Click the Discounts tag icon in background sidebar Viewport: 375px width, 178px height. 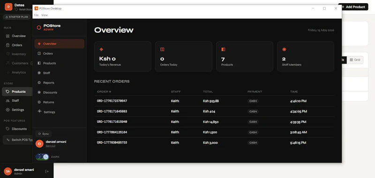point(7,129)
